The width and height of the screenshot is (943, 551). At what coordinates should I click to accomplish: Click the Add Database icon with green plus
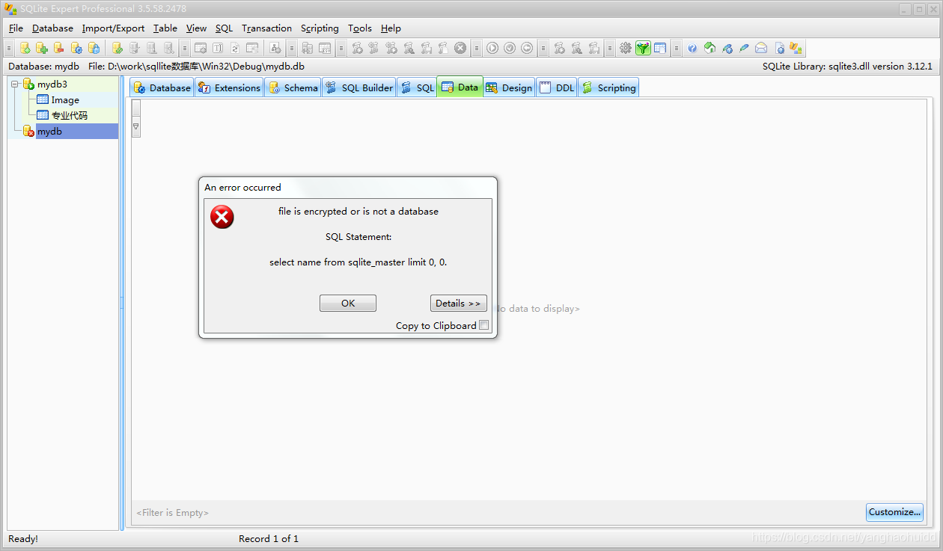pyautogui.click(x=42, y=49)
